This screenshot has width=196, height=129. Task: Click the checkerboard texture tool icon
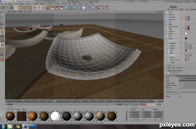point(2,50)
